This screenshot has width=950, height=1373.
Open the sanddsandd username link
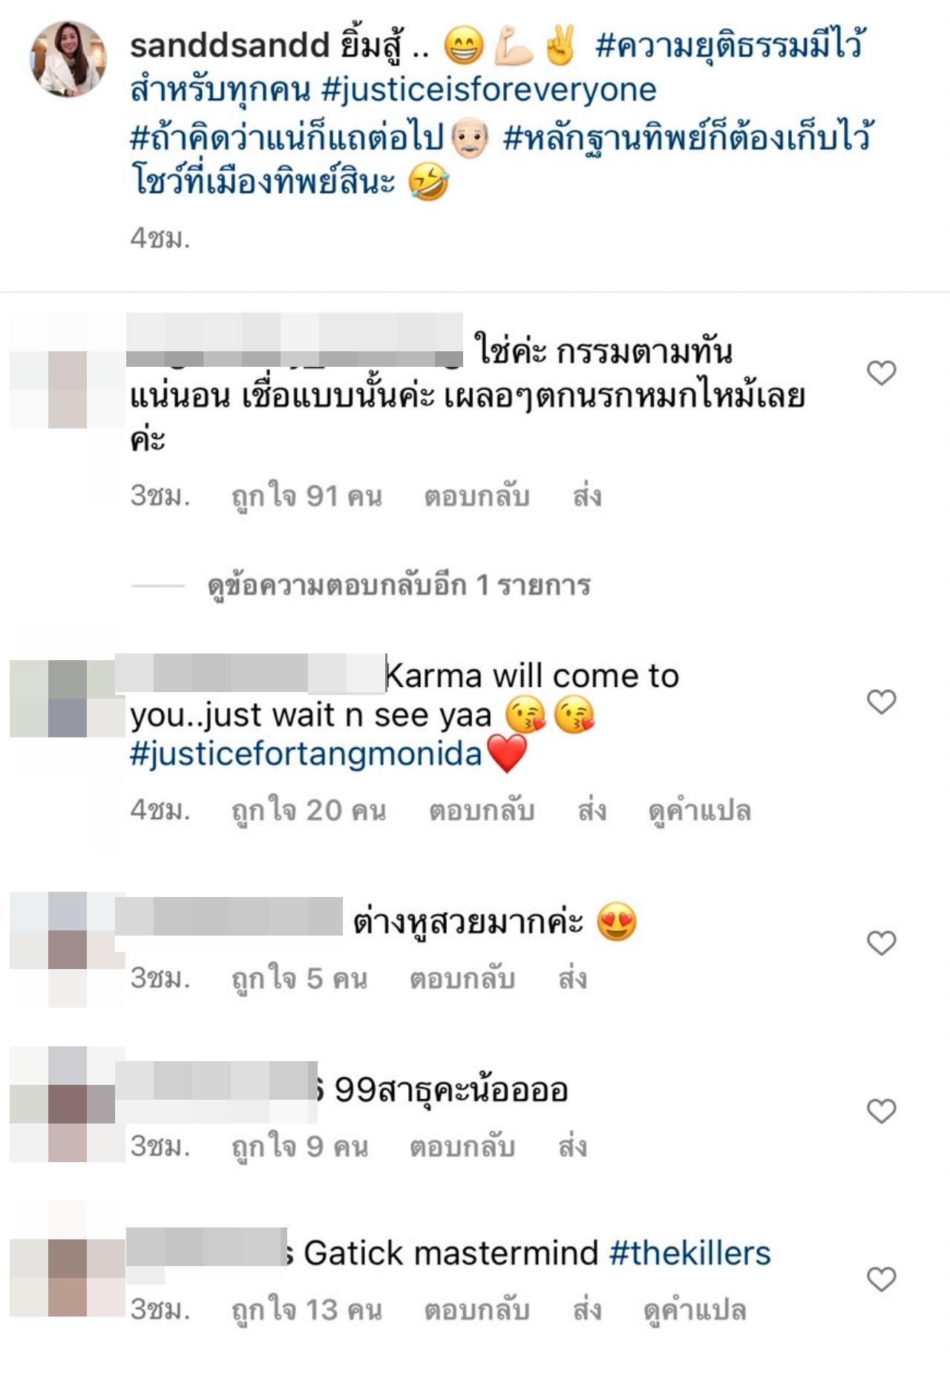[229, 46]
